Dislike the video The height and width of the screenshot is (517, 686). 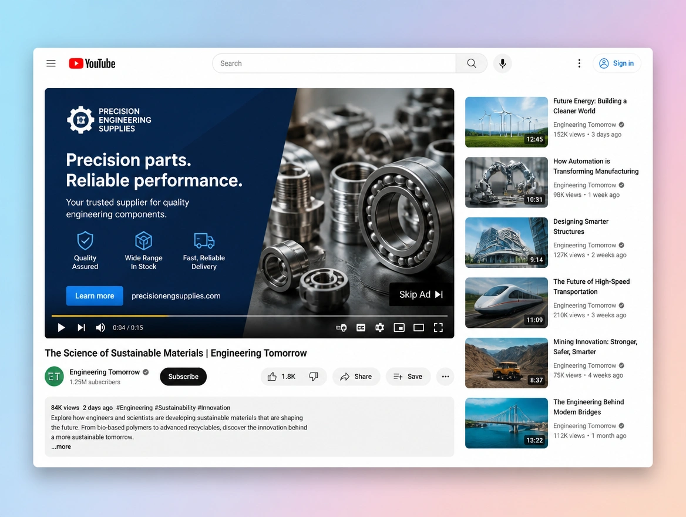[314, 377]
